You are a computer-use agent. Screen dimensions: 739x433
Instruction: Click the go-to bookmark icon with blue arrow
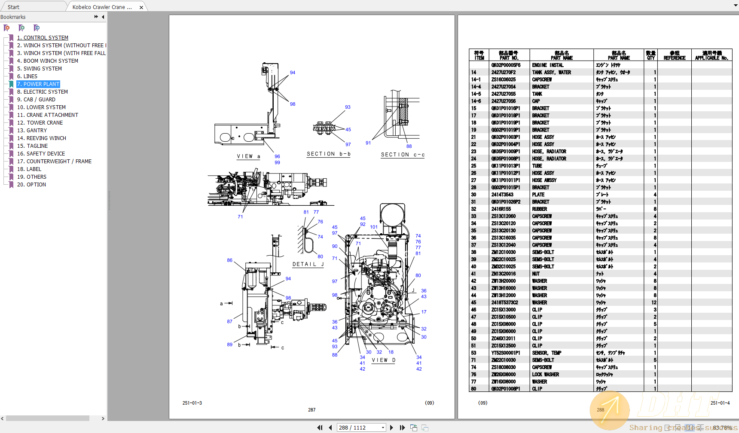(x=37, y=28)
